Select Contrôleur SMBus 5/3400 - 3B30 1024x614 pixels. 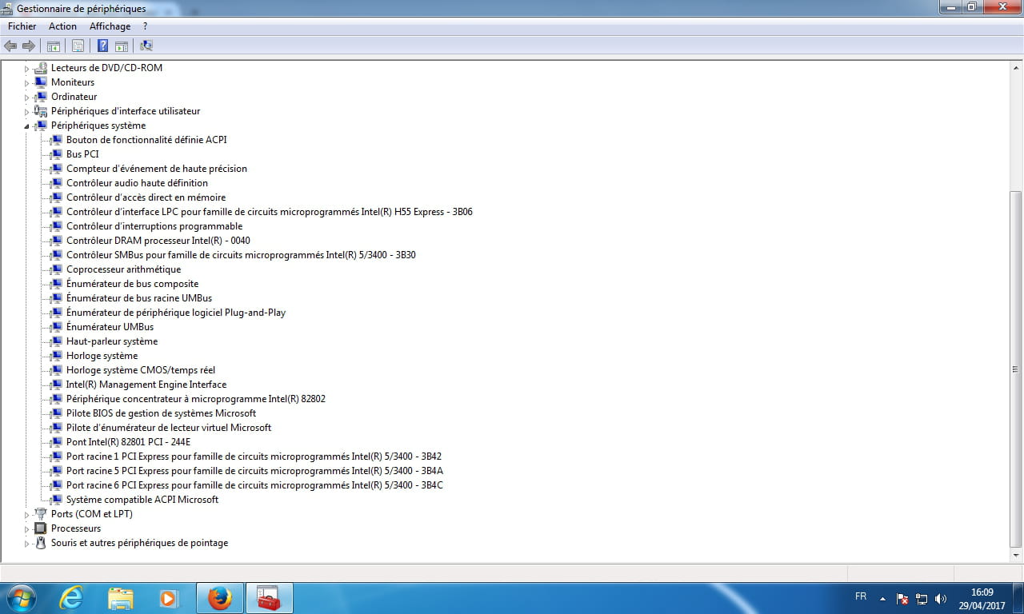coord(241,255)
